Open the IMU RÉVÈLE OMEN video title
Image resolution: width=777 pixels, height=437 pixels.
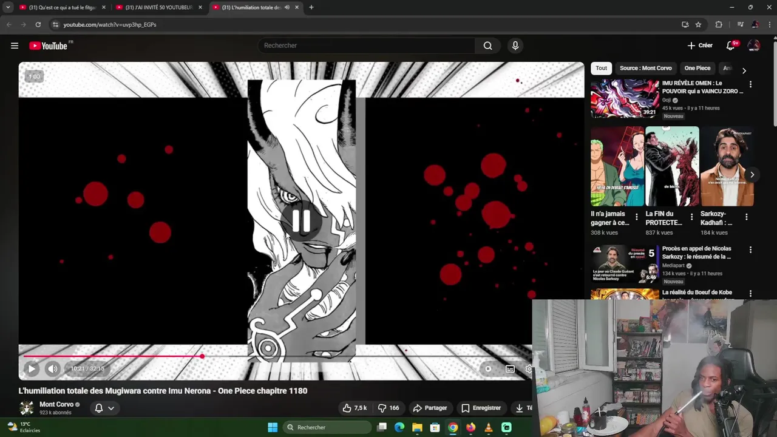702,87
